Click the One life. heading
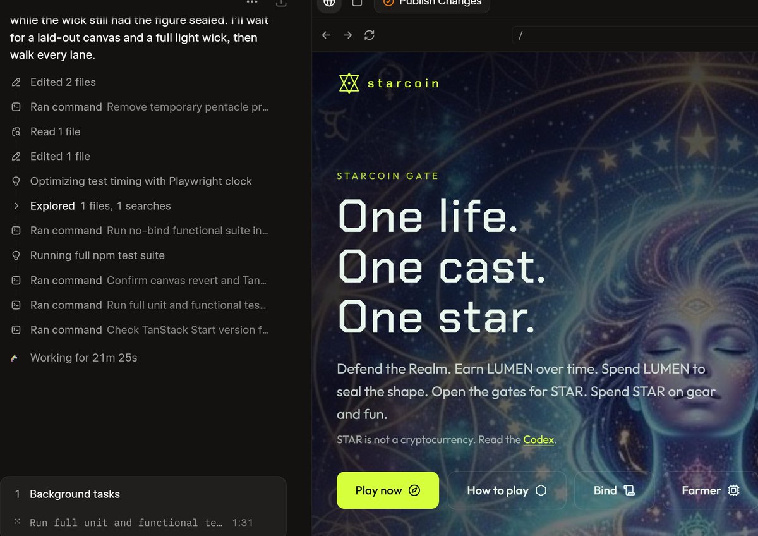 428,216
